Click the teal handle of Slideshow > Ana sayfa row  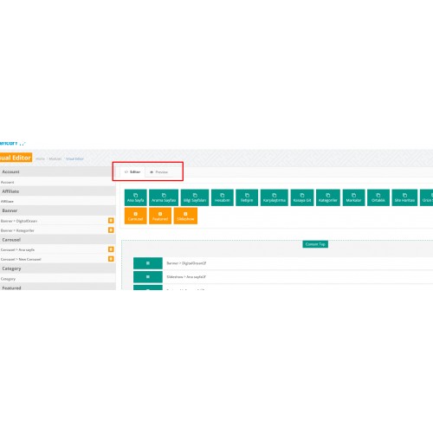148,277
